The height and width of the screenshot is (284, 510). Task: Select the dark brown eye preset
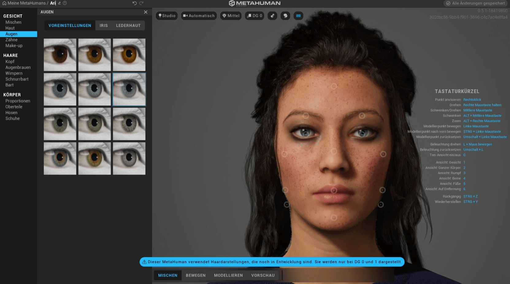60,55
